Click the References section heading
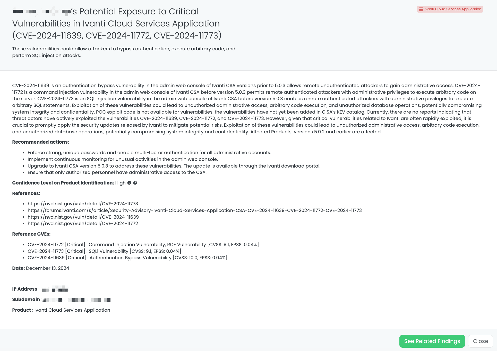The width and height of the screenshot is (497, 351). (x=26, y=193)
